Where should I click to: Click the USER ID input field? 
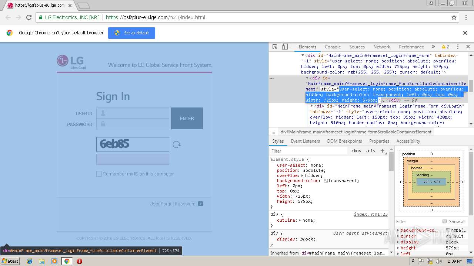pyautogui.click(x=133, y=113)
